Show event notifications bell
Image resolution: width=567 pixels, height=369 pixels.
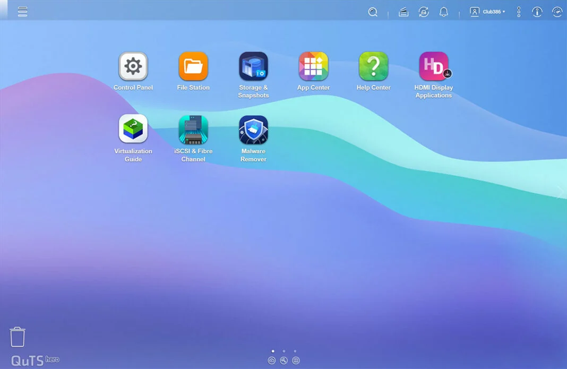tap(444, 12)
